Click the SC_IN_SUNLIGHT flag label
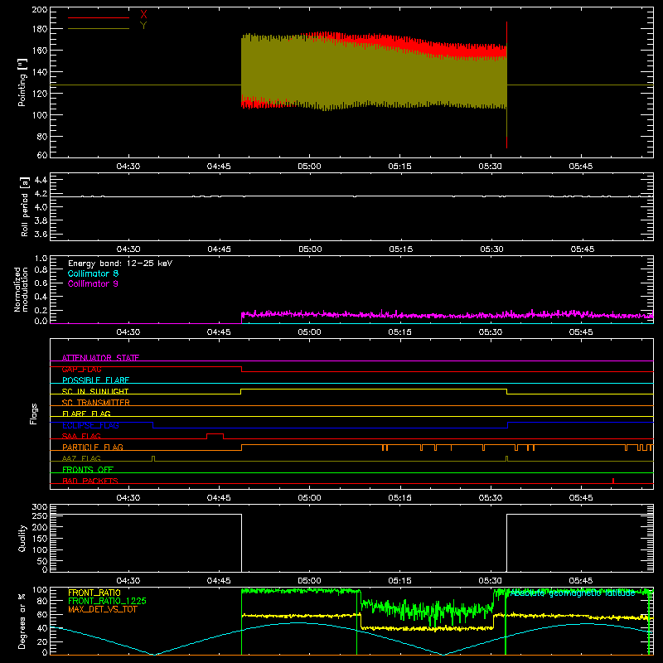 pyautogui.click(x=95, y=391)
